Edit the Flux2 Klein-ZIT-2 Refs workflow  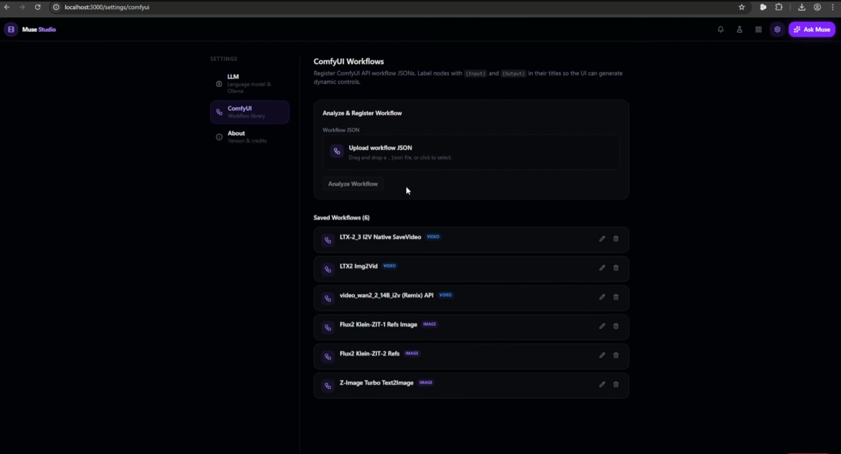click(602, 355)
